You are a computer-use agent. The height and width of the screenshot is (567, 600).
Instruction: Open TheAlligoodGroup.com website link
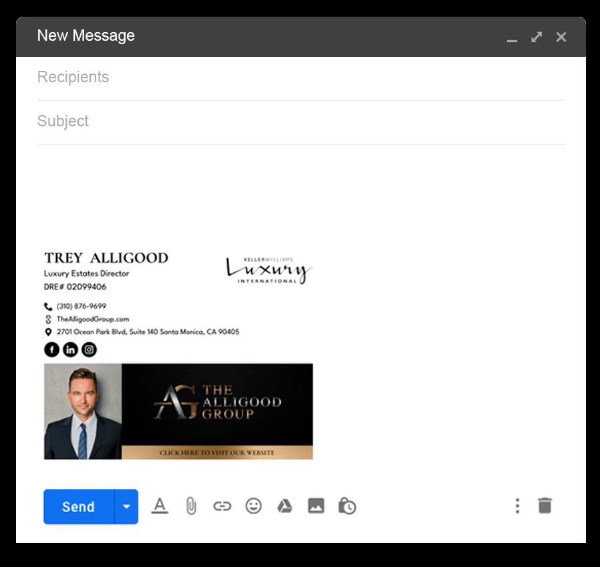pyautogui.click(x=93, y=319)
